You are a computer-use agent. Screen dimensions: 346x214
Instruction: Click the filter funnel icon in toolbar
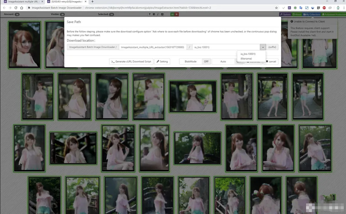point(150,14)
